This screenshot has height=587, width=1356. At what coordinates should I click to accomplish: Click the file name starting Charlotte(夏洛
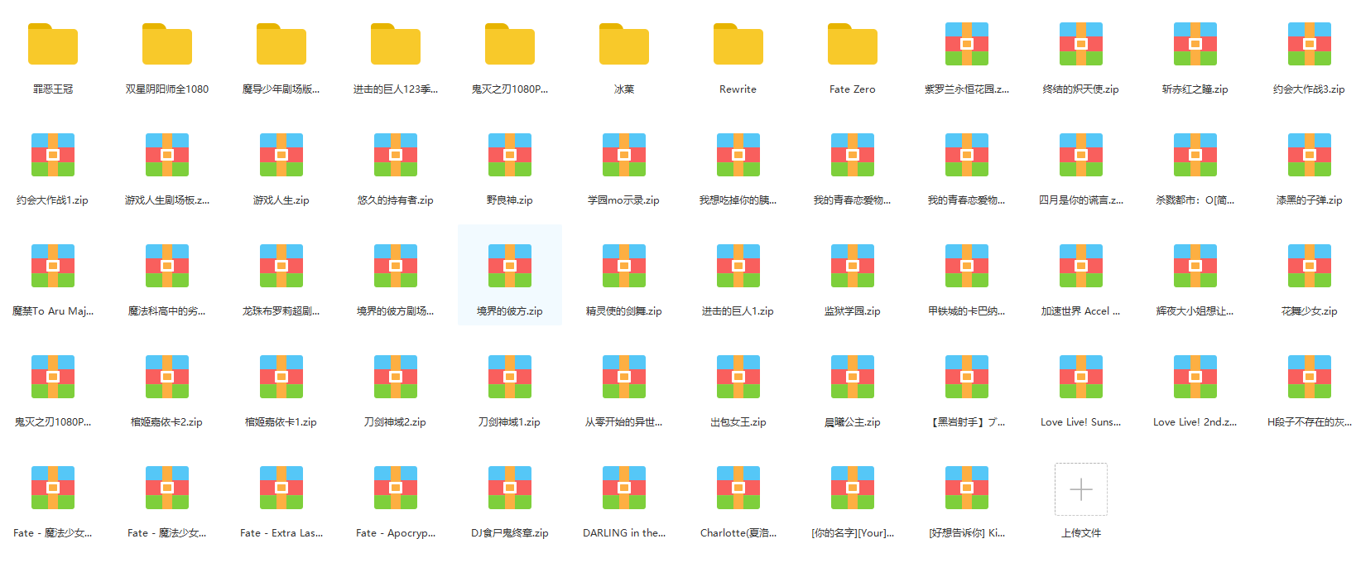[738, 533]
